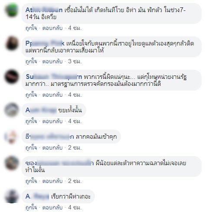Like the 'เหนื่อยใจกับคนพวกนี้' comment

(x=31, y=62)
